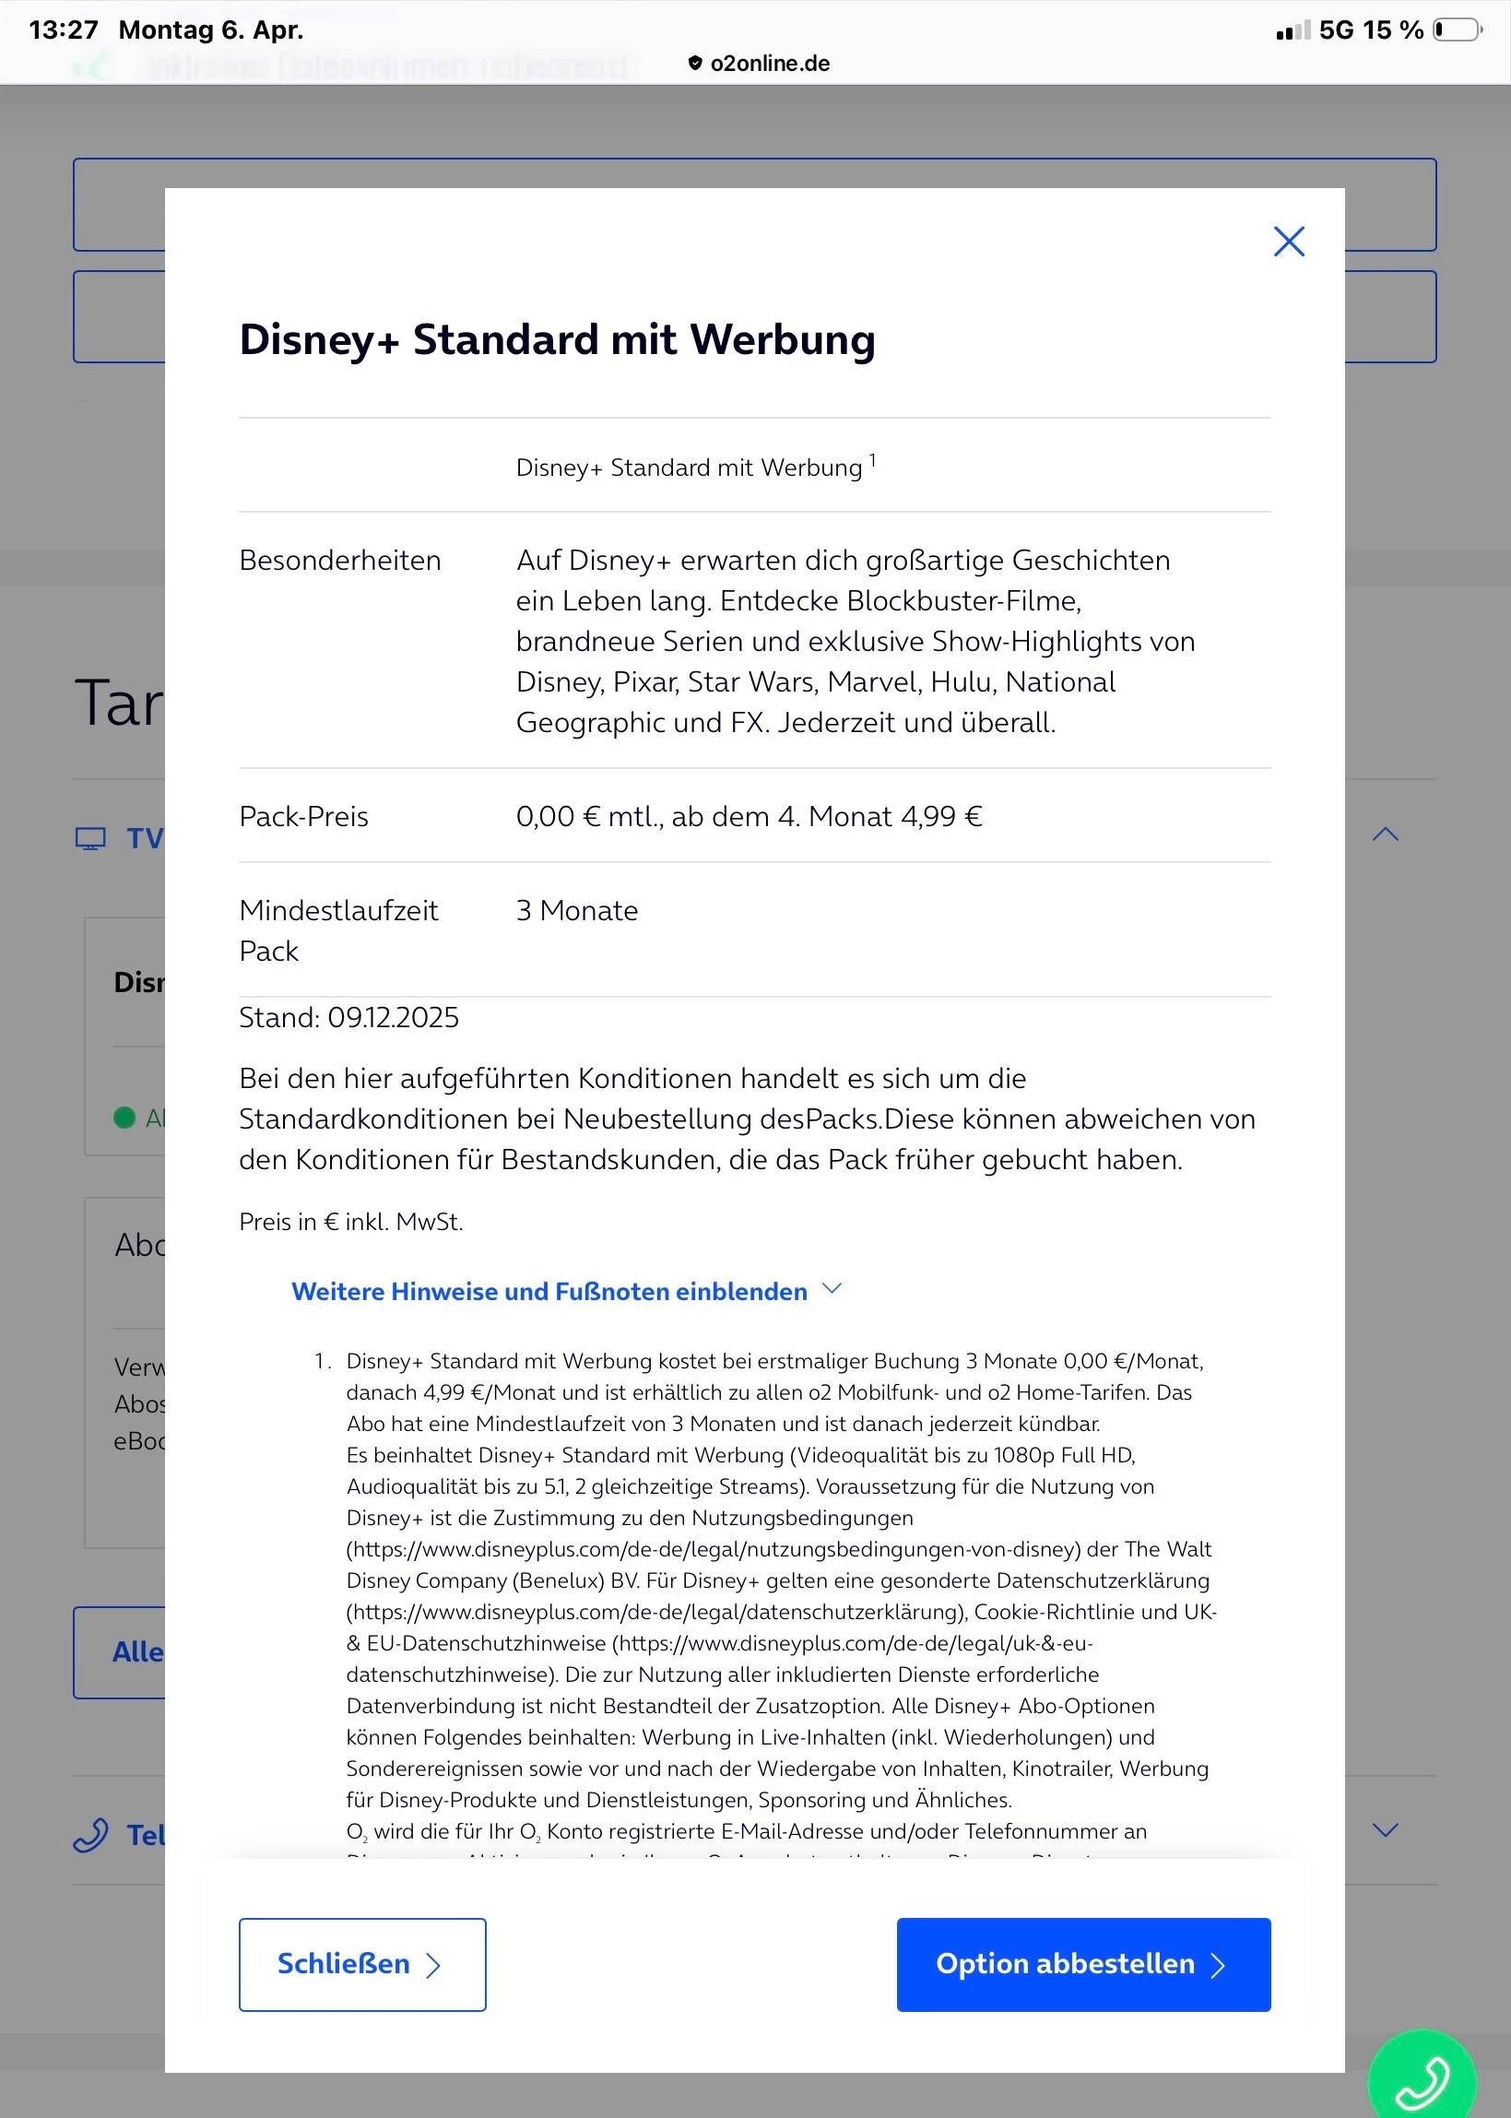Click the date 'Montag 6. Apr.' in status bar
Image resolution: width=1511 pixels, height=2118 pixels.
point(211,30)
